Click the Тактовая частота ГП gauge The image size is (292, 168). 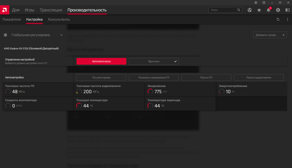click(x=8, y=91)
